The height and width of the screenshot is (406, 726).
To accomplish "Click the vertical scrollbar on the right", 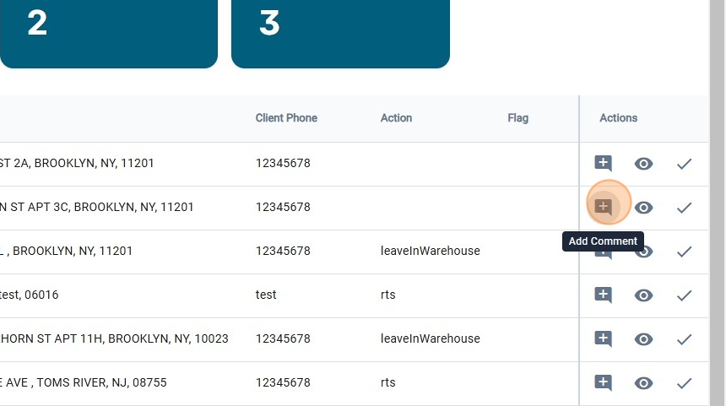I will point(717,203).
